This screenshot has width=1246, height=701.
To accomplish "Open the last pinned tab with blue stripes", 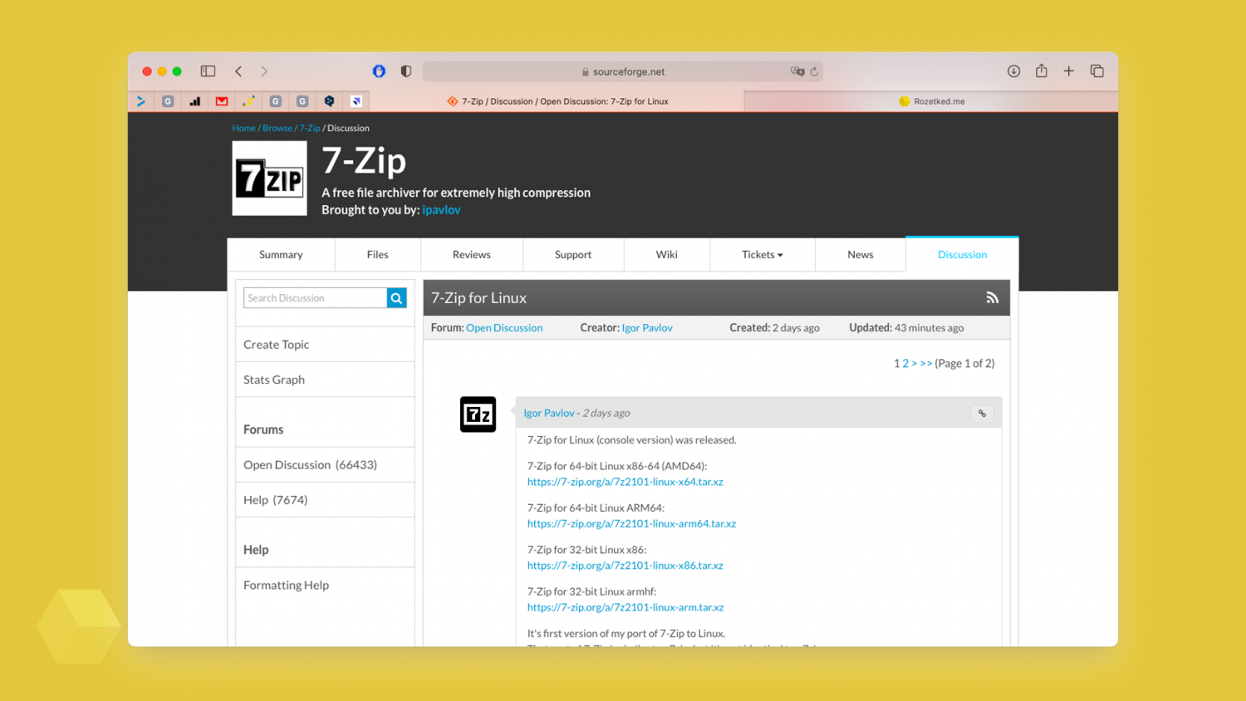I will [x=356, y=101].
